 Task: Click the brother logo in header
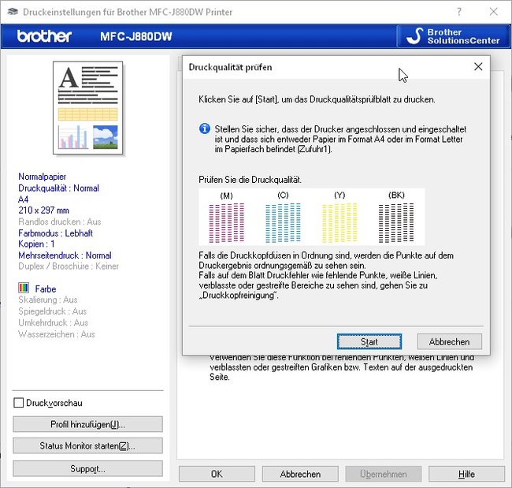44,36
